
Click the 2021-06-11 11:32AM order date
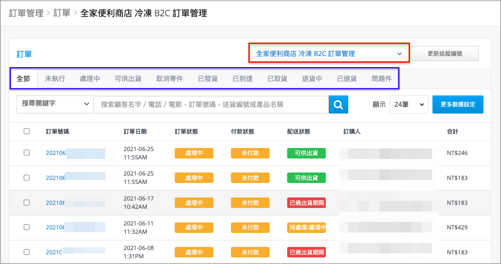(139, 227)
